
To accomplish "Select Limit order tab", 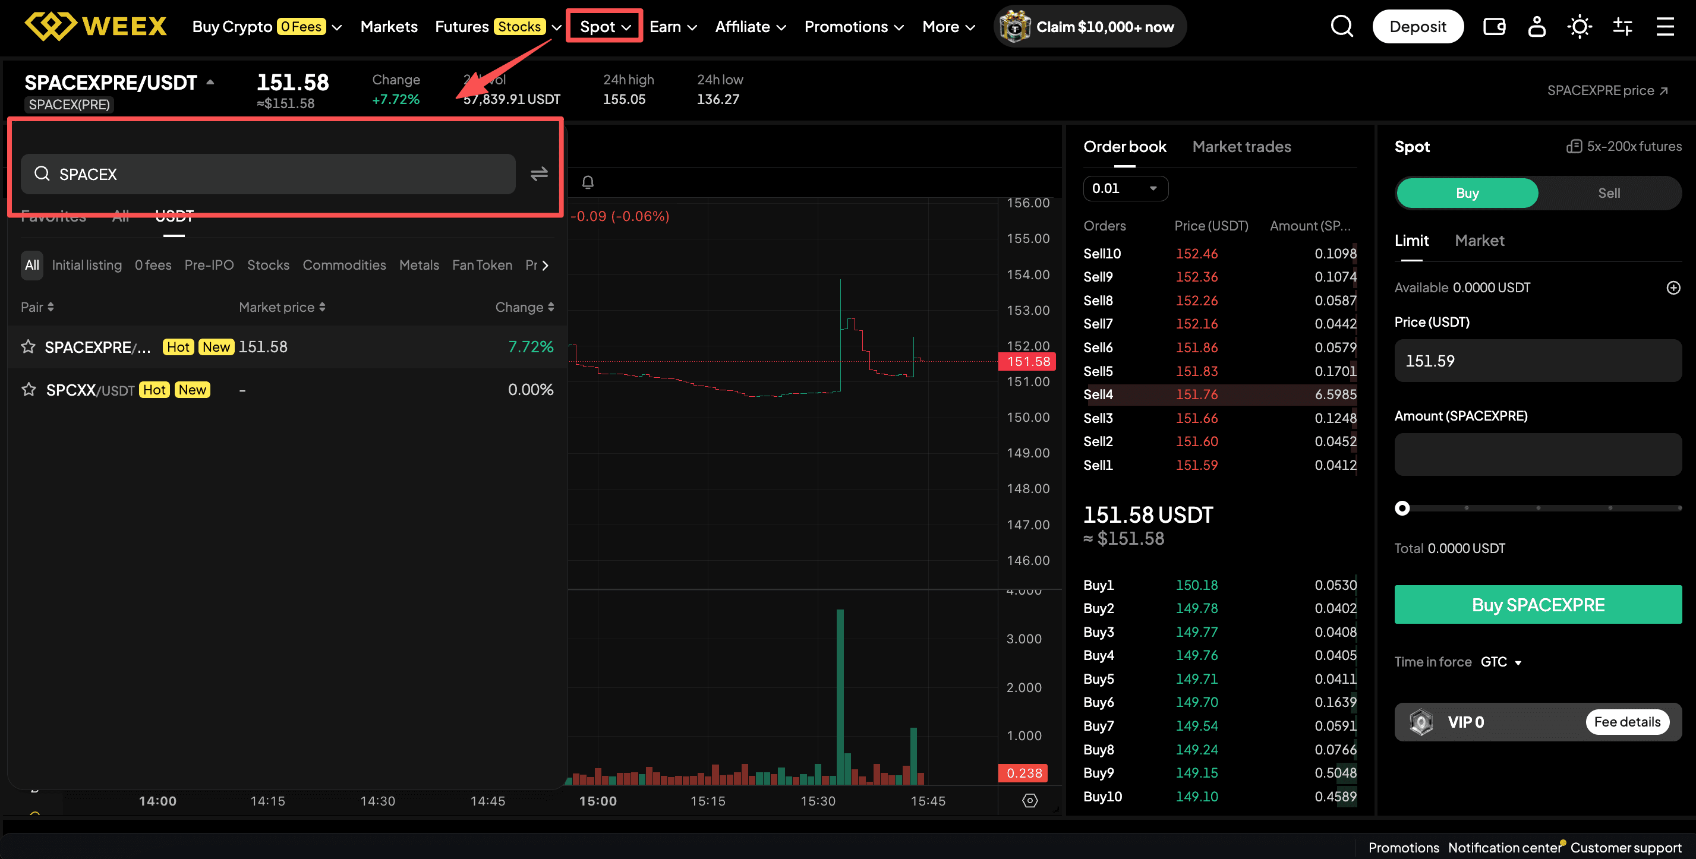I will [x=1411, y=240].
